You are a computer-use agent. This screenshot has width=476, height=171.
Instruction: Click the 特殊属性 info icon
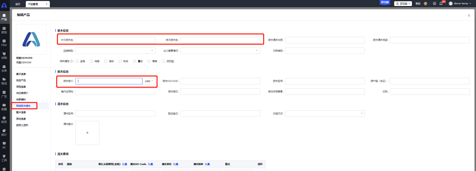(x=72, y=61)
